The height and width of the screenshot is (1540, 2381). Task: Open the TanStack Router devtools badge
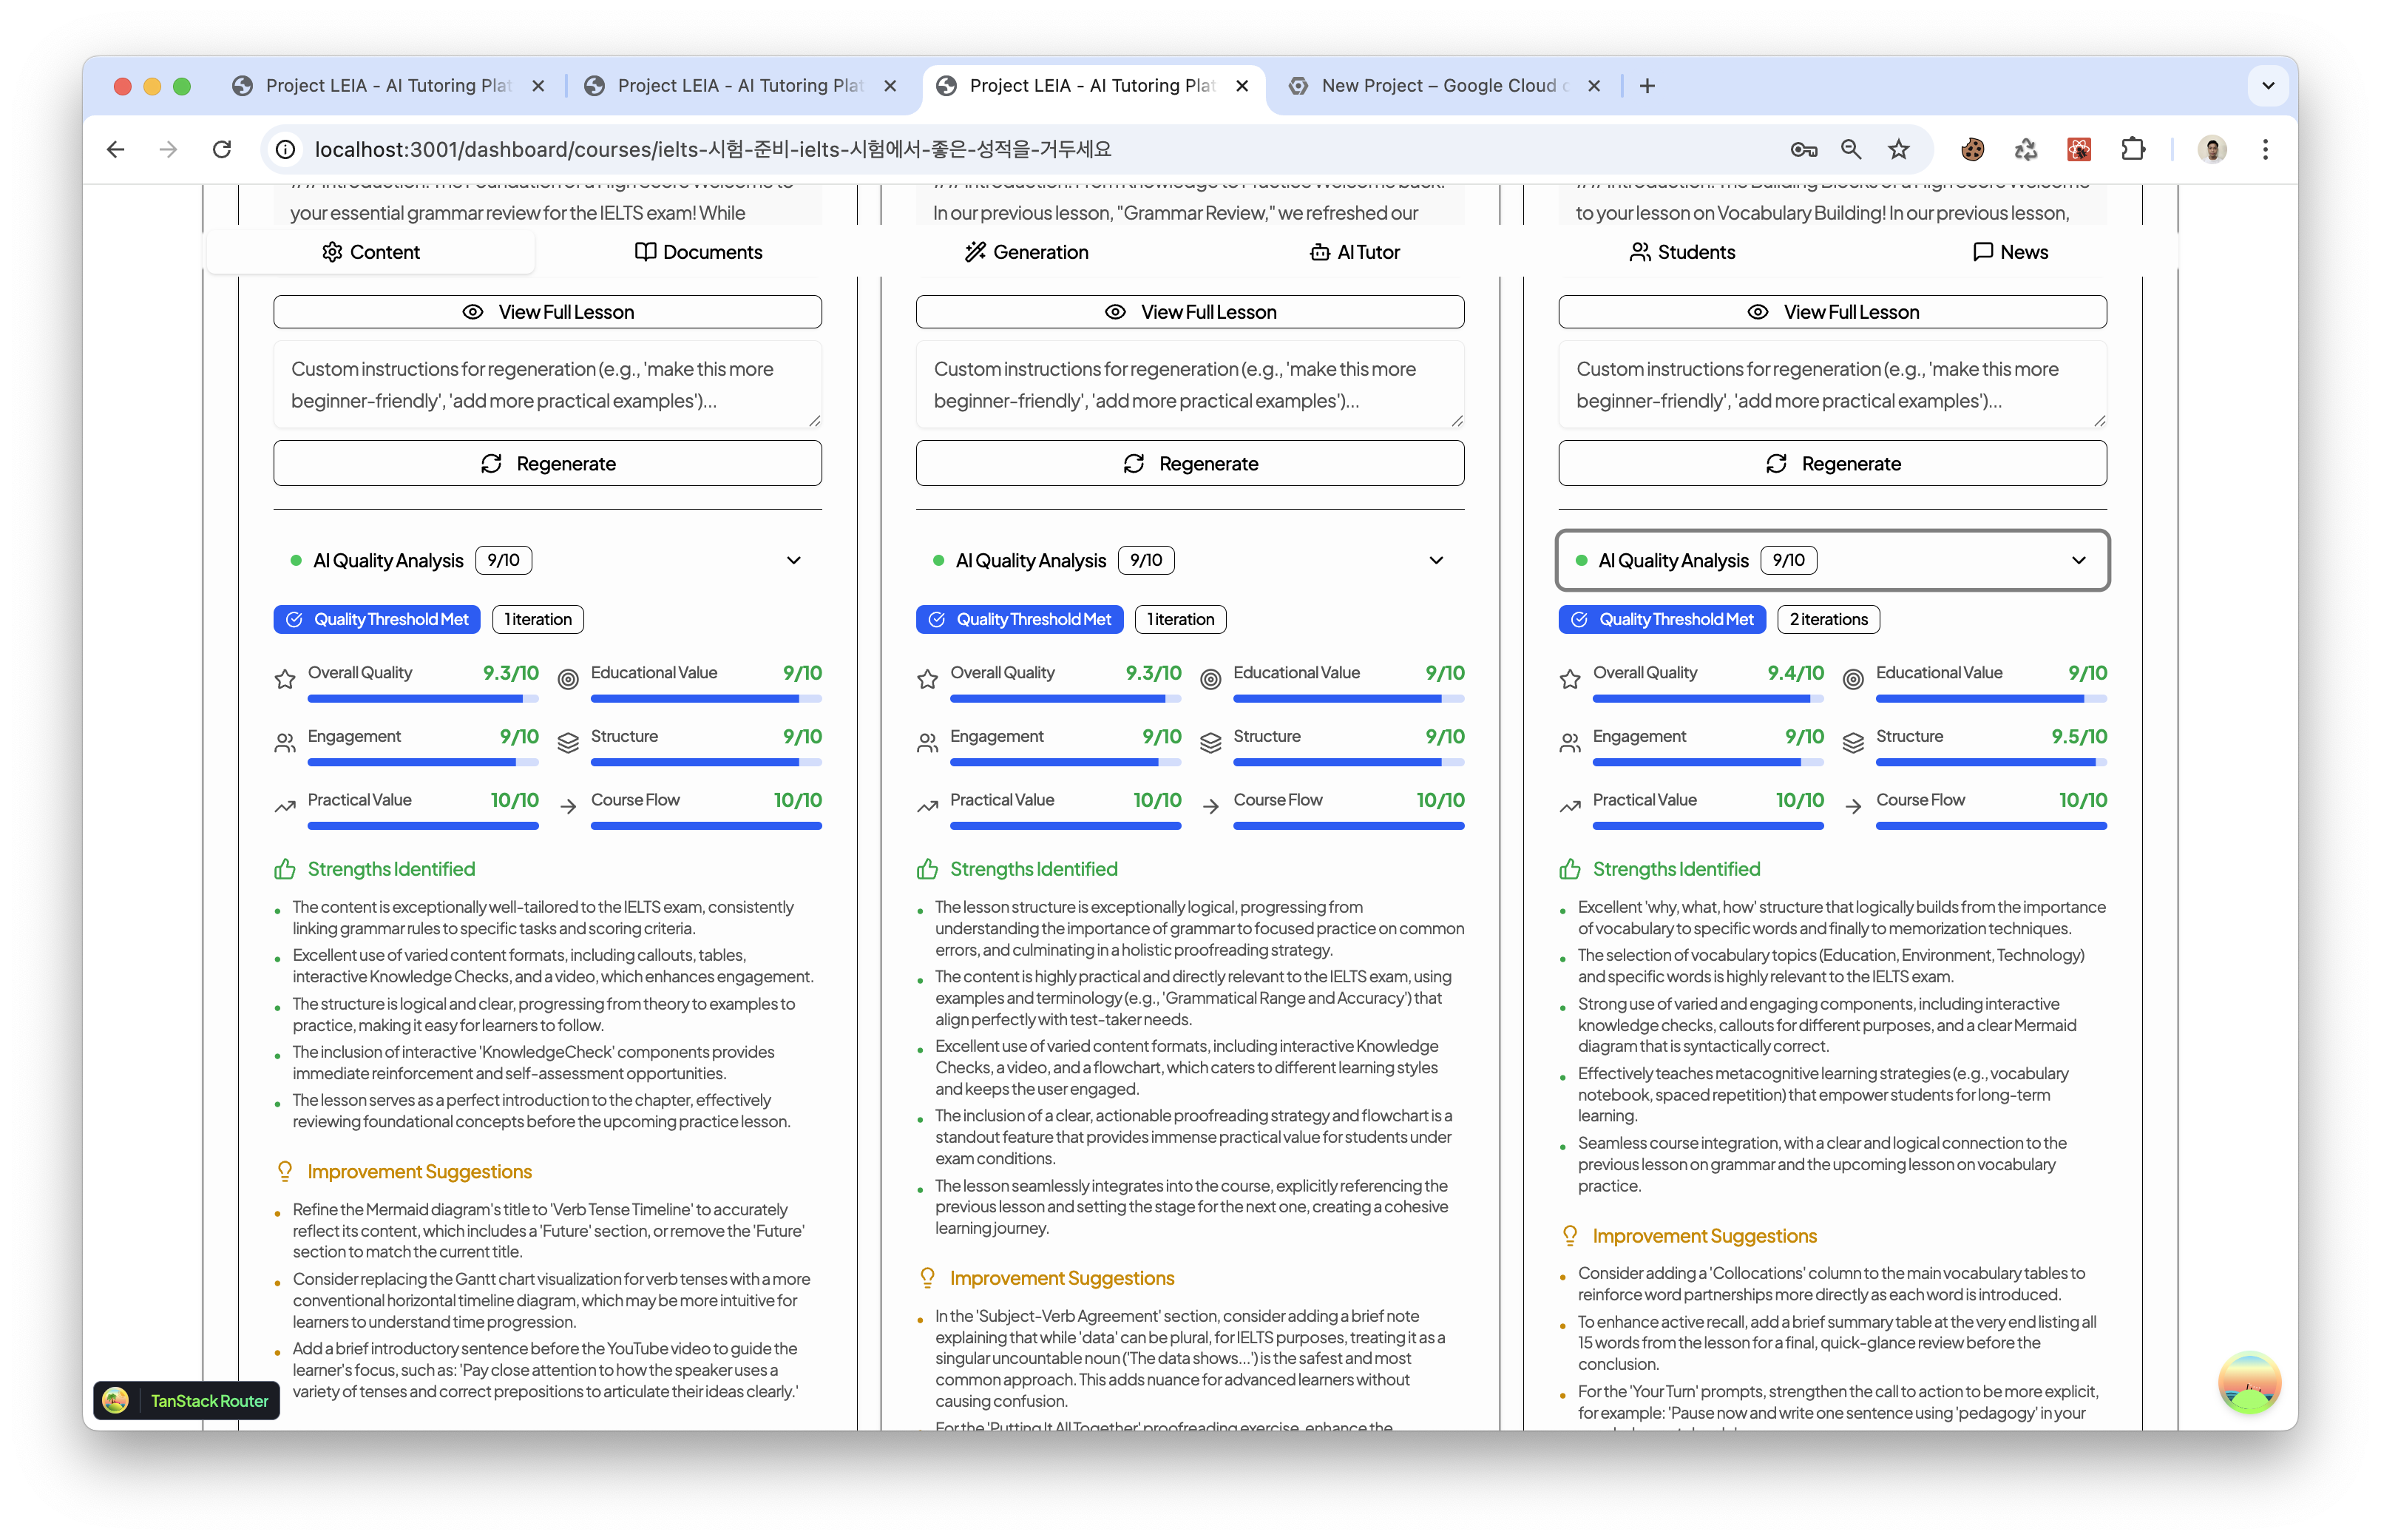(187, 1400)
